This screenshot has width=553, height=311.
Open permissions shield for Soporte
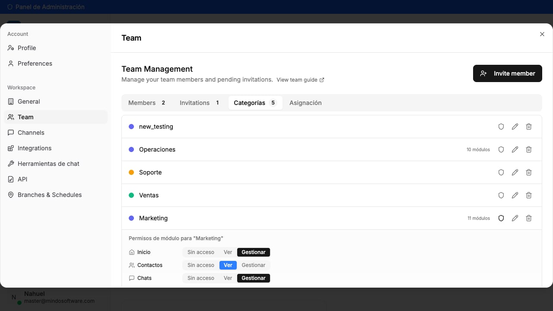(501, 172)
